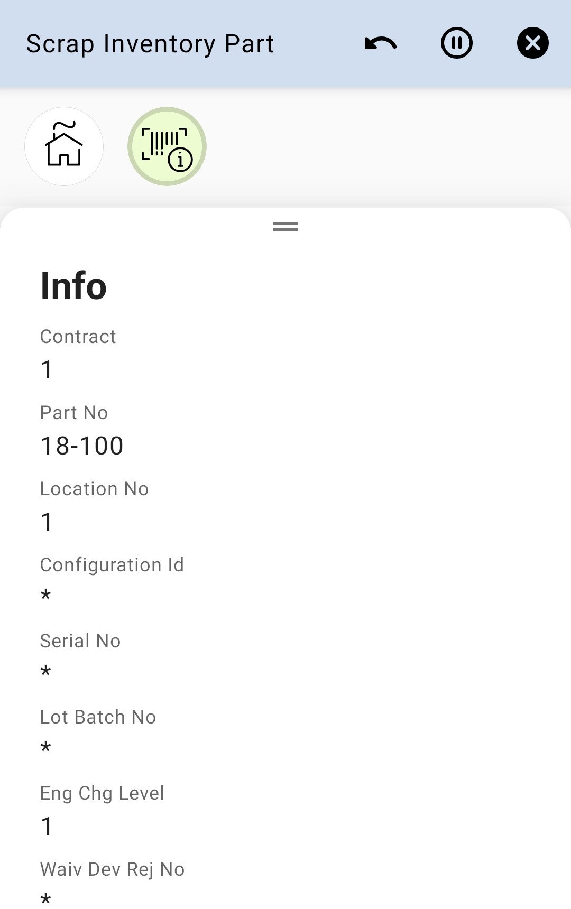Viewport: 571px width, 909px height.
Task: Select the Part No value 18-100
Action: (x=82, y=446)
